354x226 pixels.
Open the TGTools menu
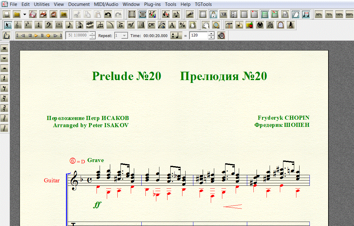click(203, 4)
